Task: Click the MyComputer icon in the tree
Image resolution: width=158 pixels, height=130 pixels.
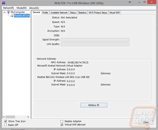Action: 8,12
